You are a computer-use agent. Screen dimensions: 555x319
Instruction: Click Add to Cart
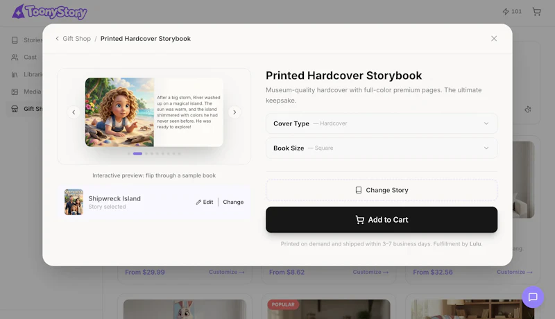[382, 220]
